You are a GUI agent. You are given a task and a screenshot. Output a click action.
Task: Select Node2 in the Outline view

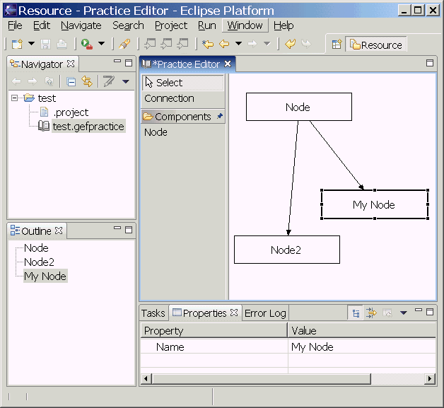point(39,262)
